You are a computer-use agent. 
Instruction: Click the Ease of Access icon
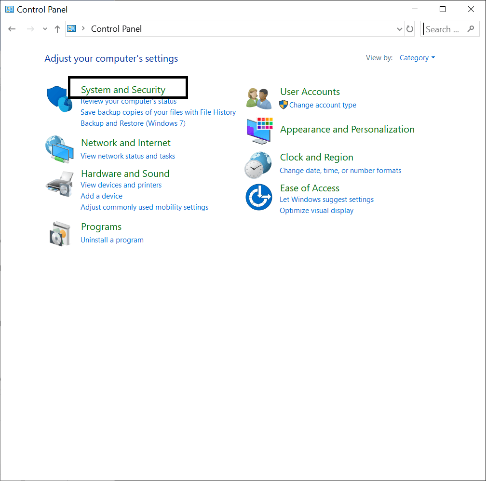[x=259, y=197]
